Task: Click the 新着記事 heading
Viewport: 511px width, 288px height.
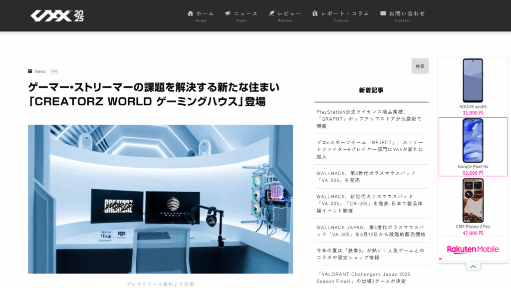Action: (371, 90)
